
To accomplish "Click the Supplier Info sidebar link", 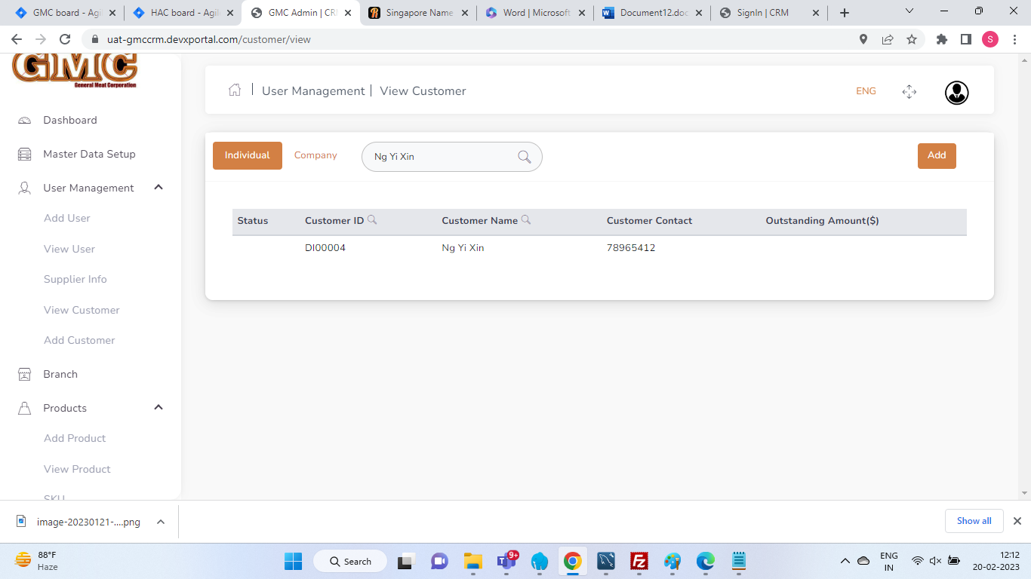I will coord(75,279).
